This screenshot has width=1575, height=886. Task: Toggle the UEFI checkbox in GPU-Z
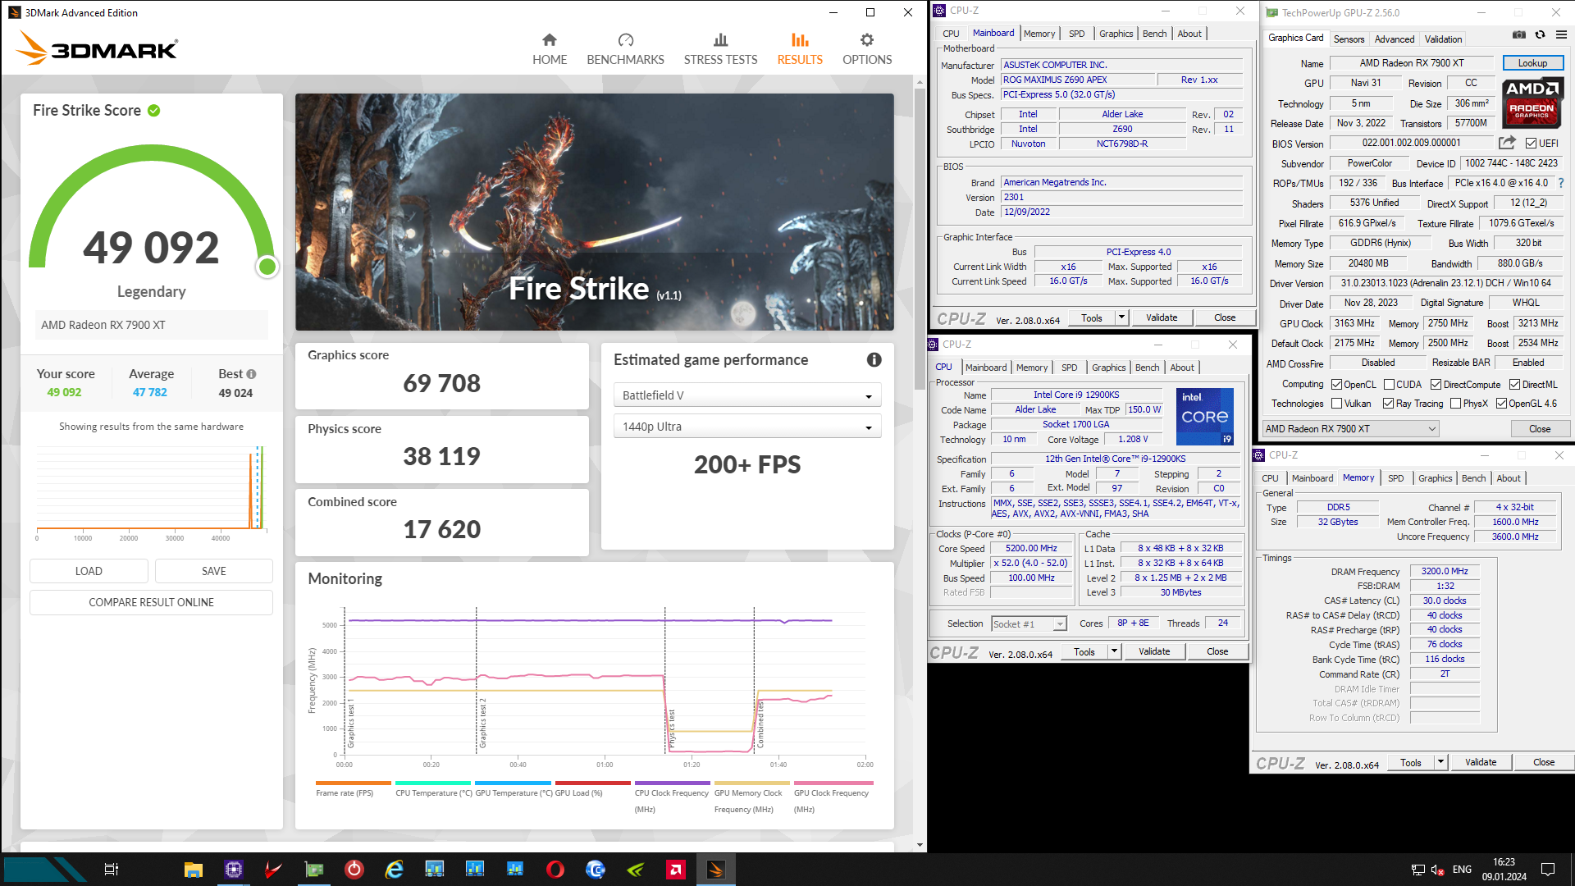click(x=1531, y=144)
